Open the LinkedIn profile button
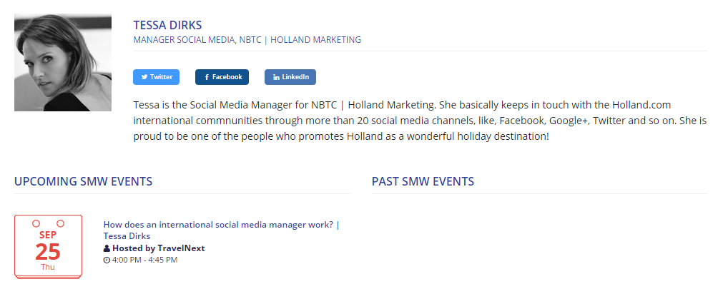723x284 pixels. pos(290,77)
